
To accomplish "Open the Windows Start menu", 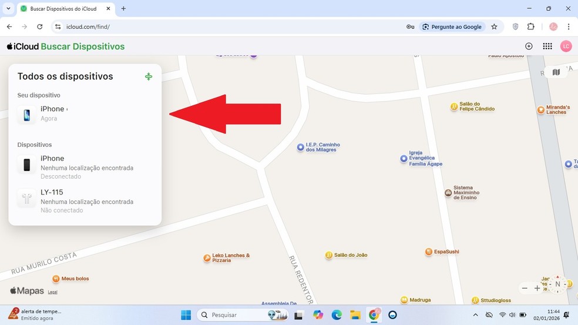I will click(x=186, y=314).
